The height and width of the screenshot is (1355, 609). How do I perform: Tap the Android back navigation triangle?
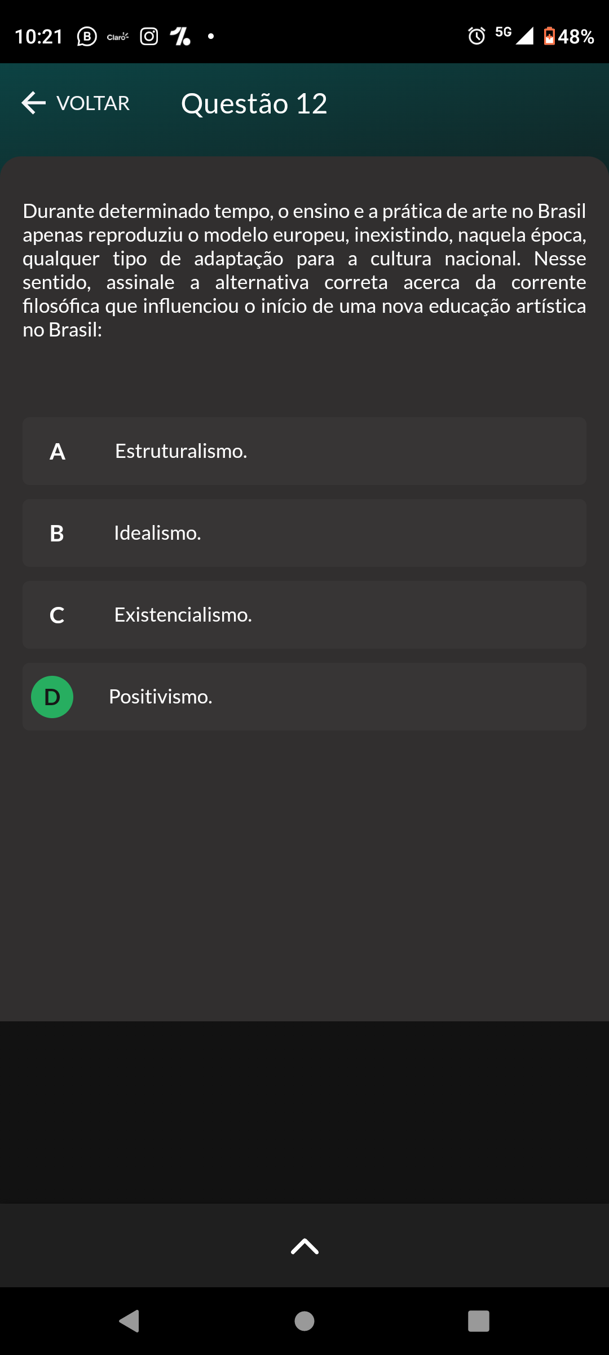click(130, 1321)
